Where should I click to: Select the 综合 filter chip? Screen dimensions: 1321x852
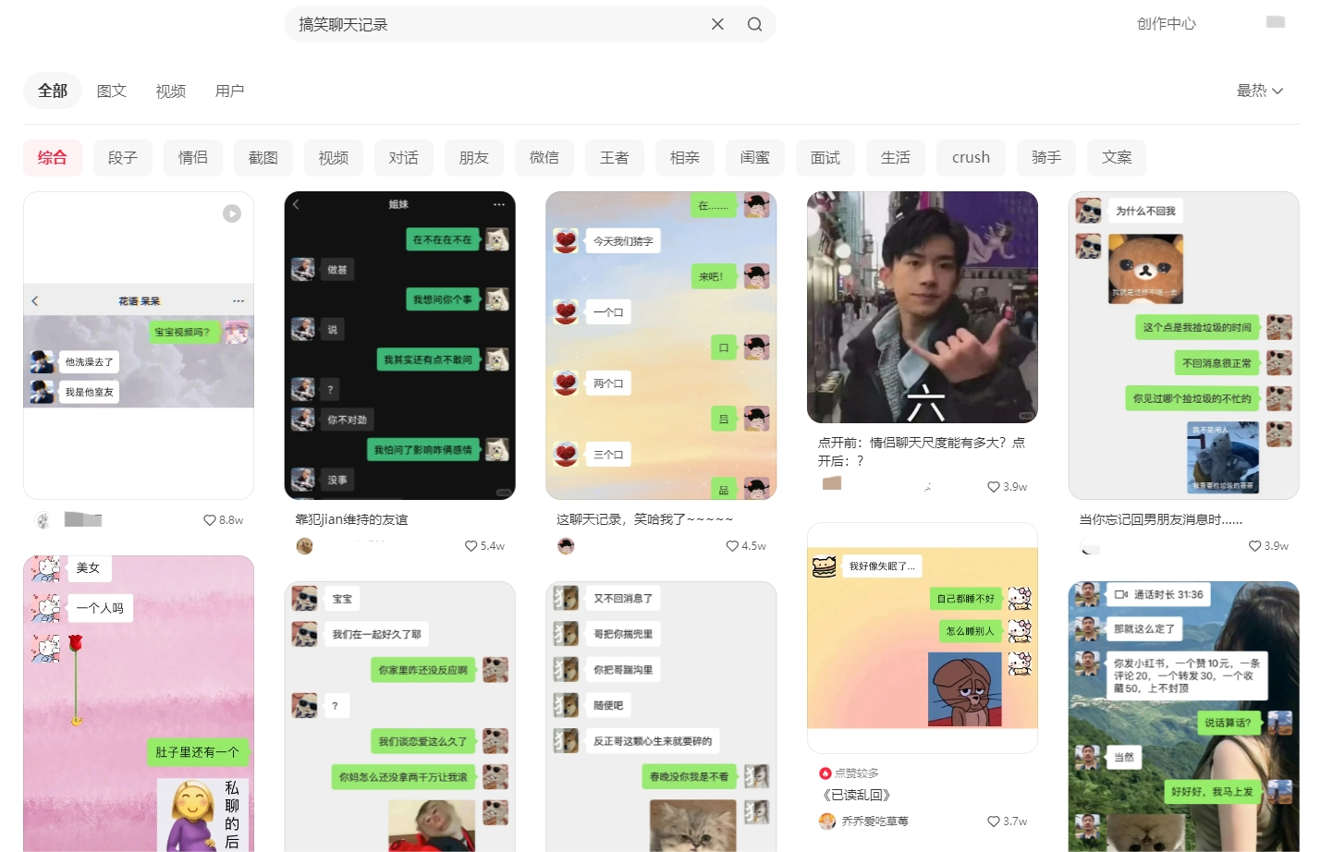53,158
